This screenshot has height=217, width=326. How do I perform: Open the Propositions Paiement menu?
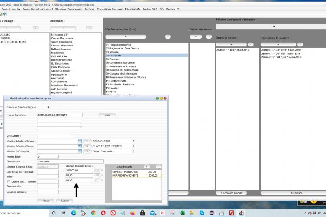tap(110, 9)
